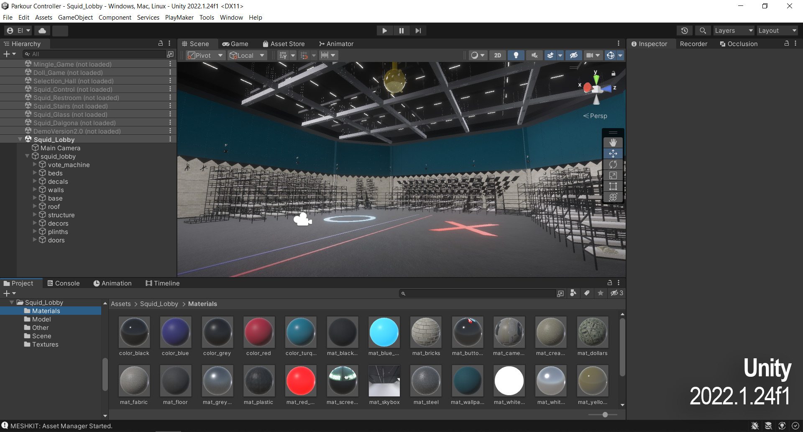The width and height of the screenshot is (803, 432).
Task: Select the Rotate tool in Scene overlay
Action: 613,165
